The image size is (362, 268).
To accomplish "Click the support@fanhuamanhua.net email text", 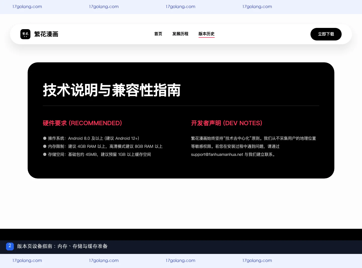I will 217,154.
